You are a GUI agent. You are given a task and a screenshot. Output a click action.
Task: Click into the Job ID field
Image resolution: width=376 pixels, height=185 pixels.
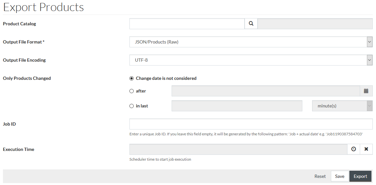tap(251, 124)
